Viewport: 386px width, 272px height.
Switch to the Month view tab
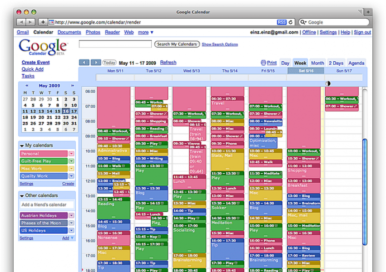[x=317, y=63]
